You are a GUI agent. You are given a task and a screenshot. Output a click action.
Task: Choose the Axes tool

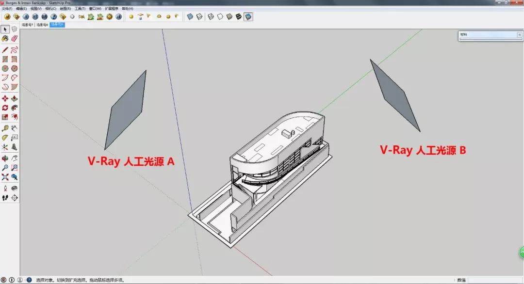click(5, 147)
